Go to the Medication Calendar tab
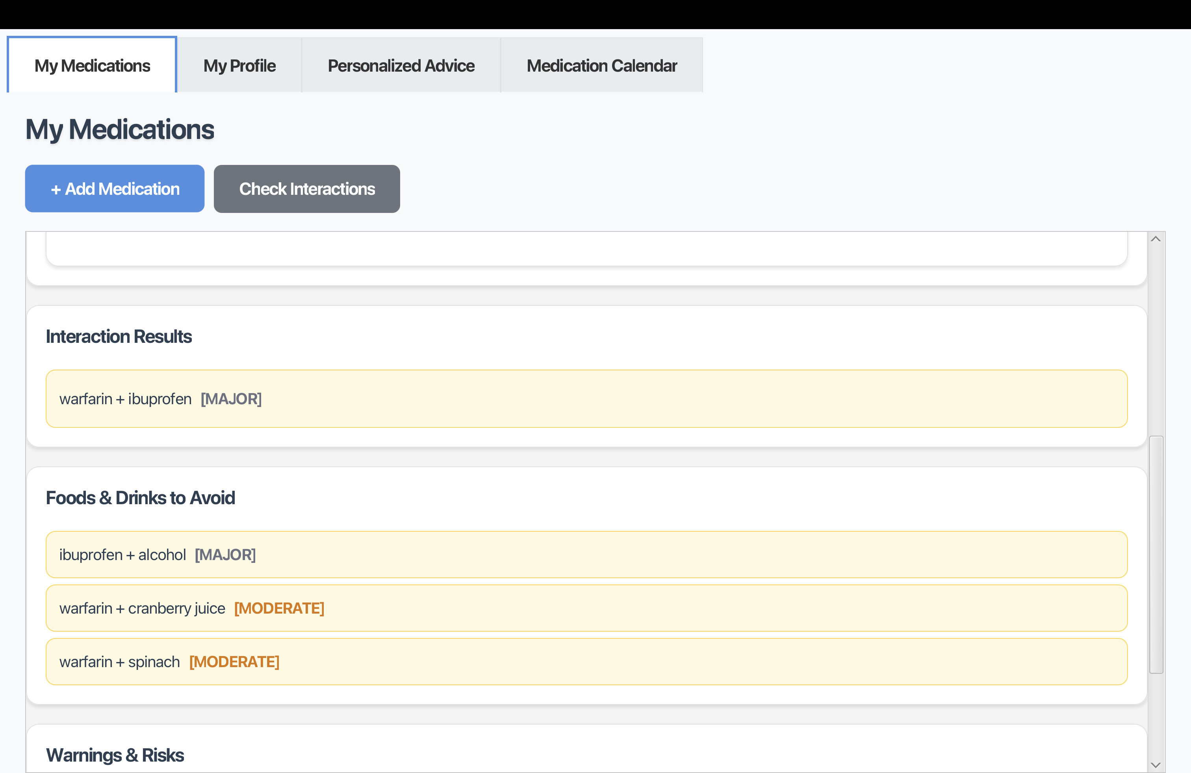Image resolution: width=1191 pixels, height=773 pixels. tap(601, 65)
